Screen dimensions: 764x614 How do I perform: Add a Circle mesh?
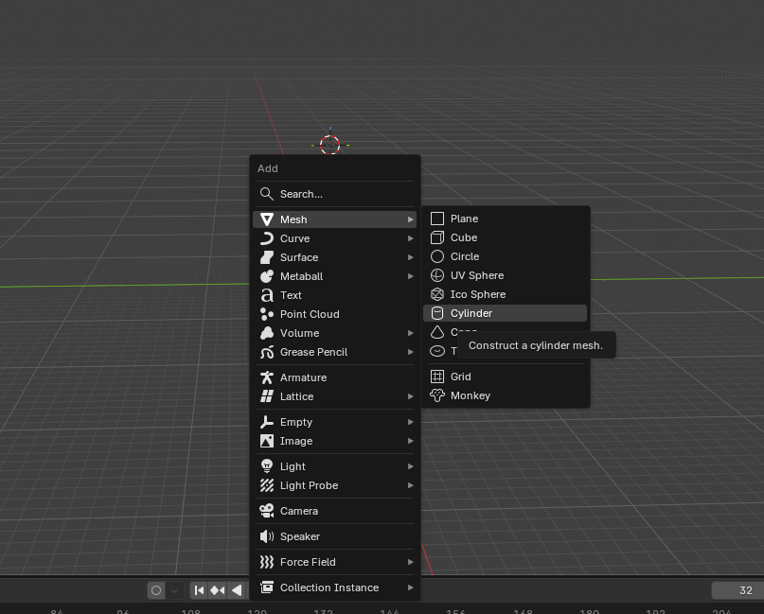coord(506,256)
